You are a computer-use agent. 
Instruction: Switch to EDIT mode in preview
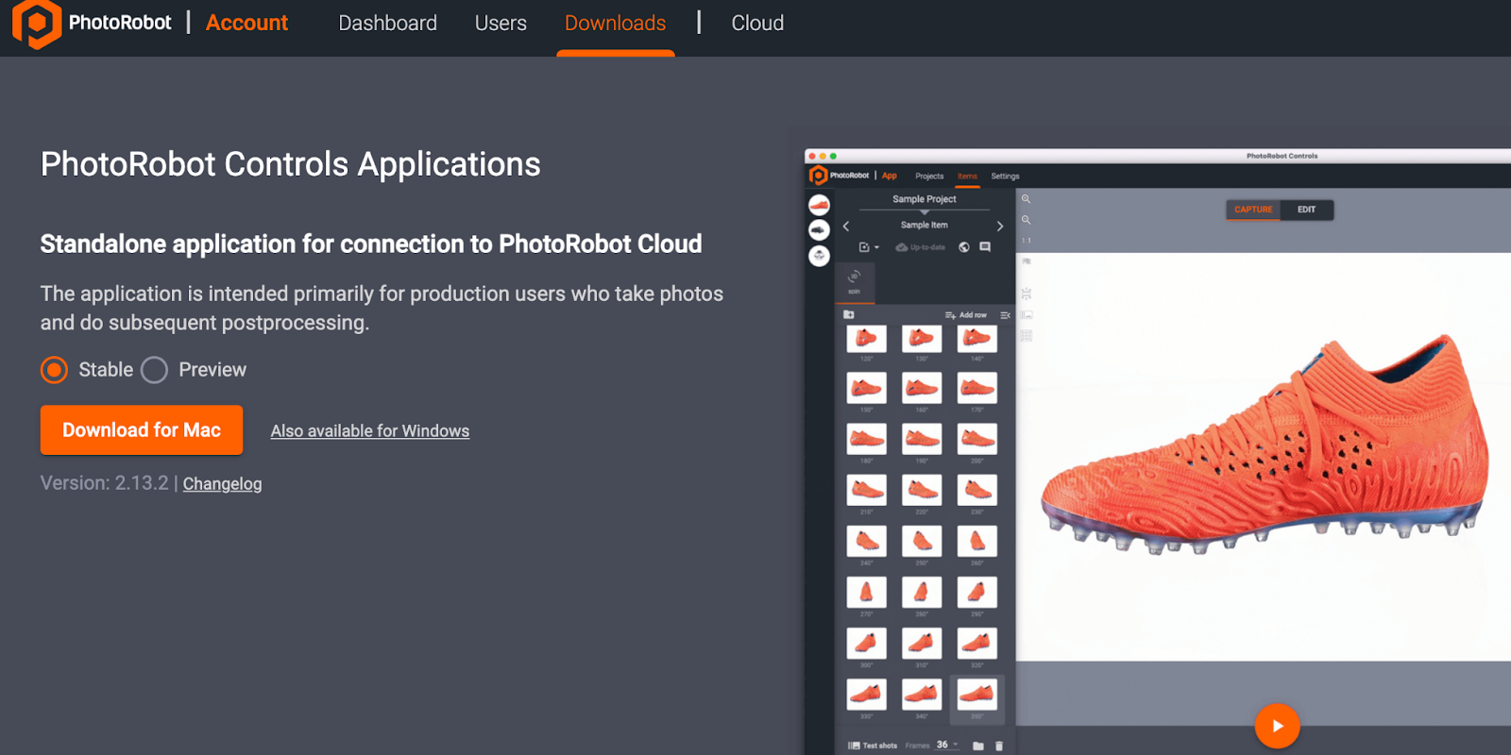[x=1306, y=210]
